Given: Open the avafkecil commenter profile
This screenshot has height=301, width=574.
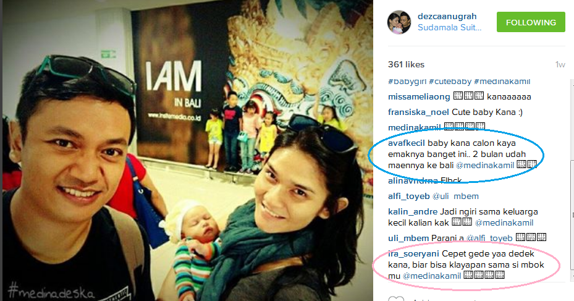Looking at the screenshot, I should [x=407, y=143].
